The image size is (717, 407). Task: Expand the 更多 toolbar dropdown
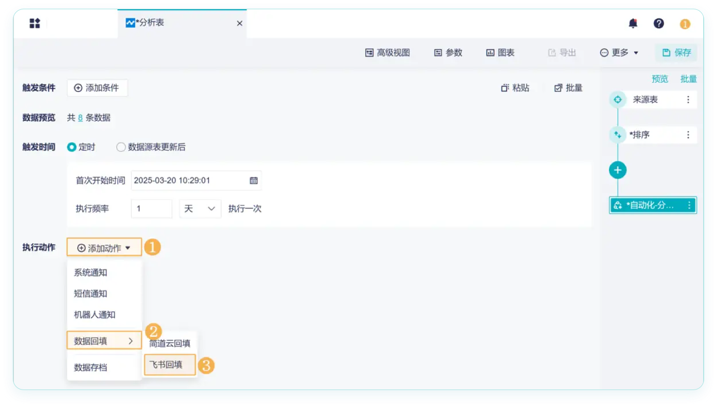[619, 52]
